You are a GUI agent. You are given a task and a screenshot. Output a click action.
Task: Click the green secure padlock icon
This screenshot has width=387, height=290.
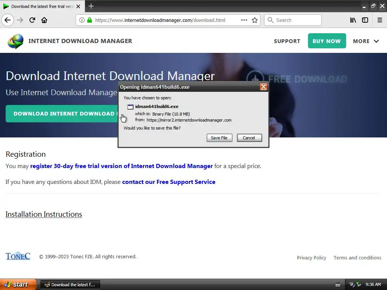click(90, 20)
